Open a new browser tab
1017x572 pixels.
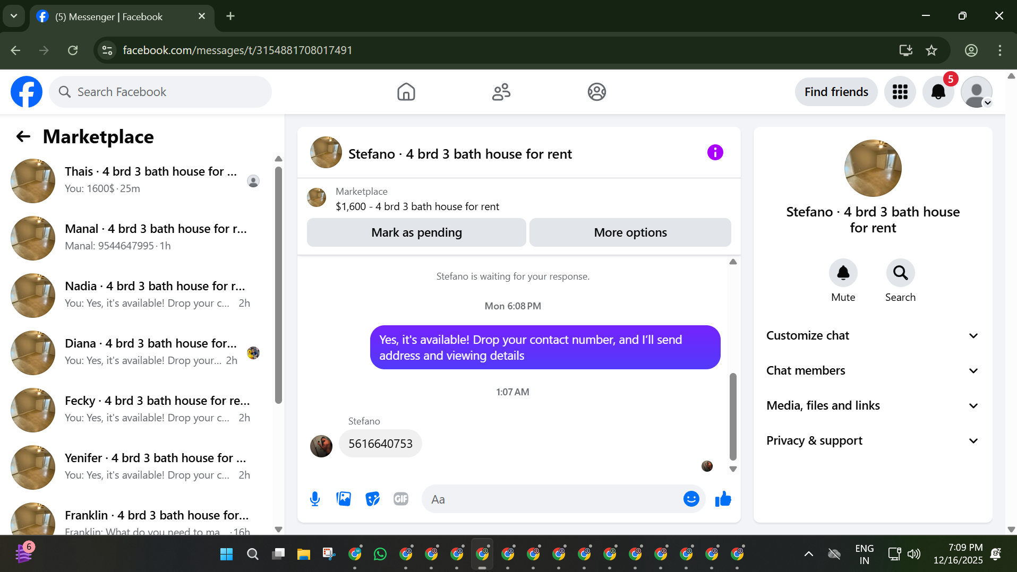click(x=230, y=16)
